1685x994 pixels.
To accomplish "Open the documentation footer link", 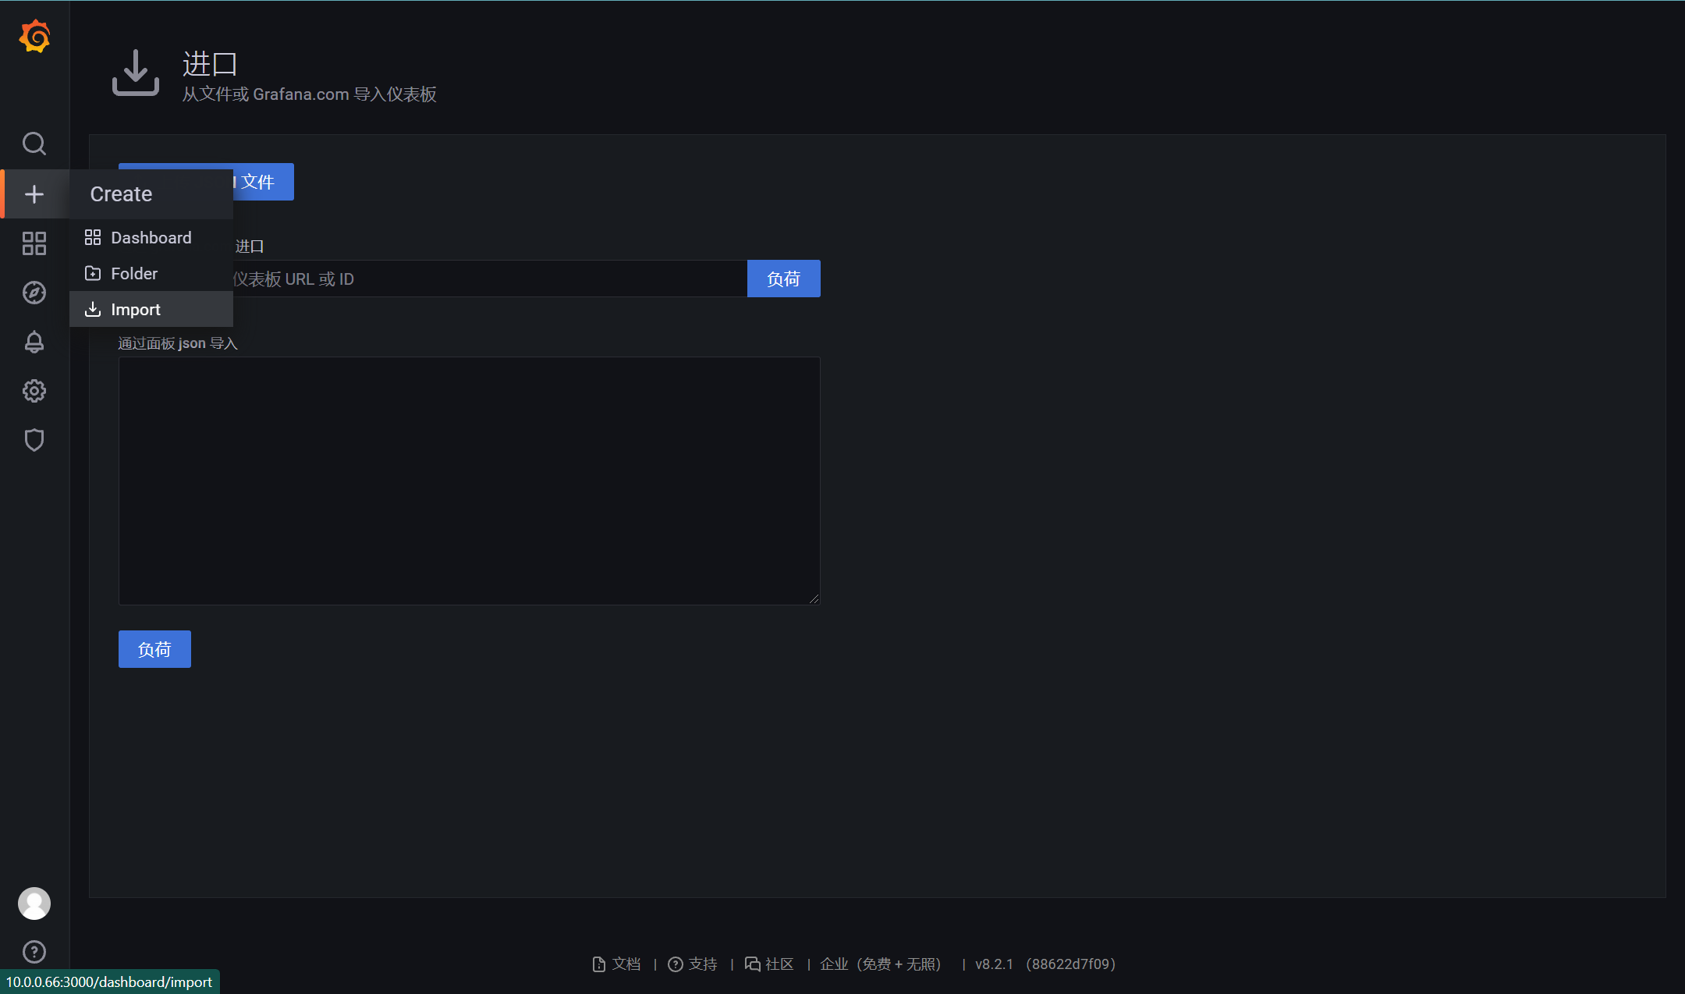I will pyautogui.click(x=617, y=964).
